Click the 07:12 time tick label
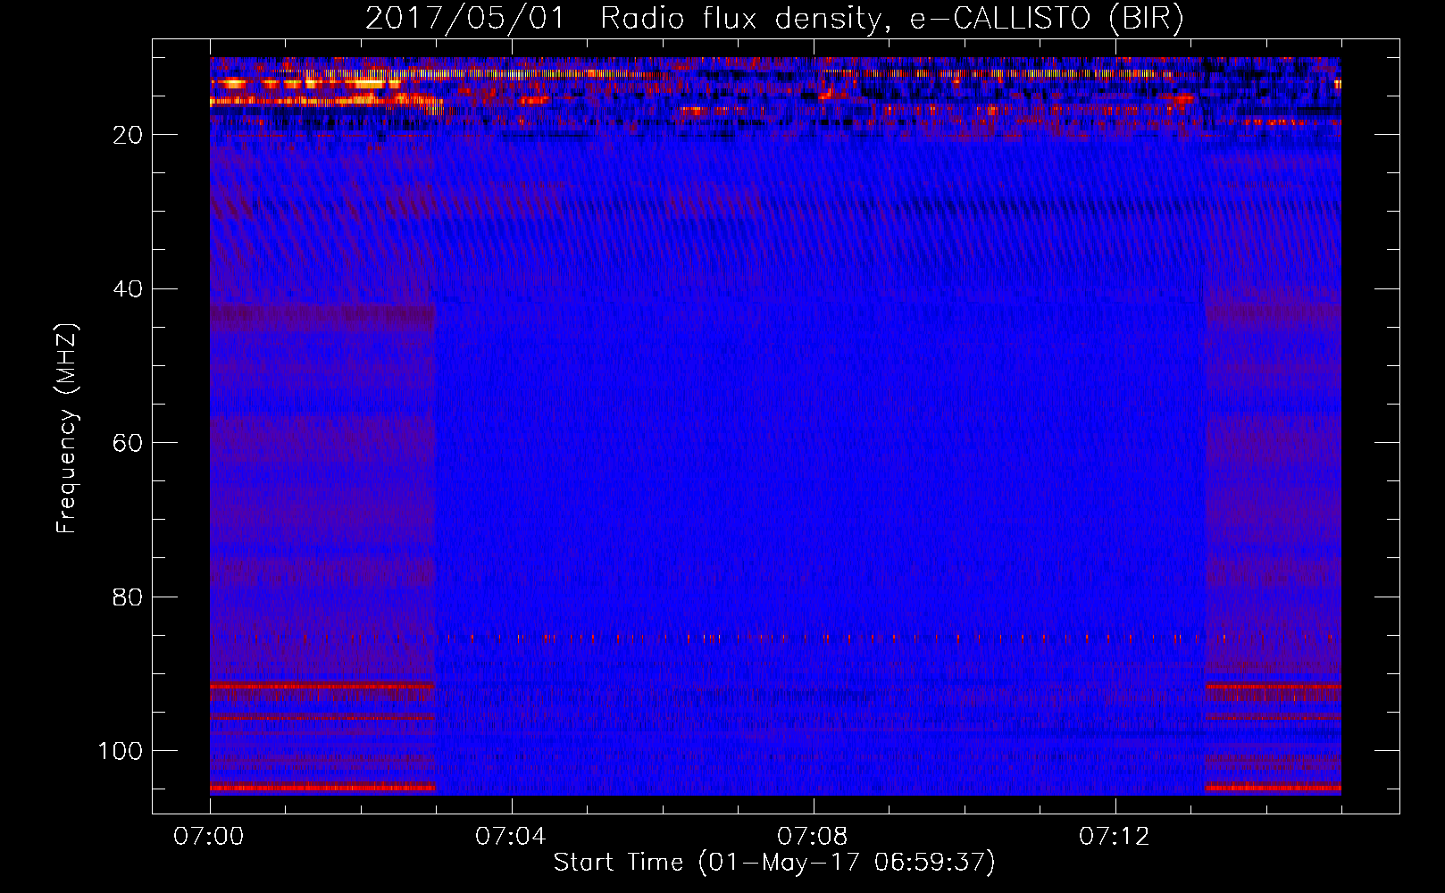Screen dimensions: 1445x893 pyautogui.click(x=1115, y=837)
